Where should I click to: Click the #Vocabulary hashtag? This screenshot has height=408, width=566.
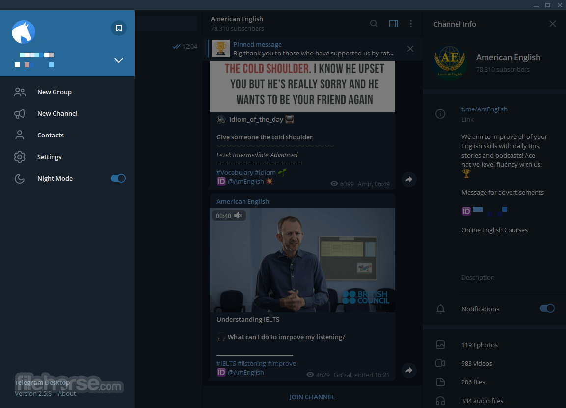[235, 173]
